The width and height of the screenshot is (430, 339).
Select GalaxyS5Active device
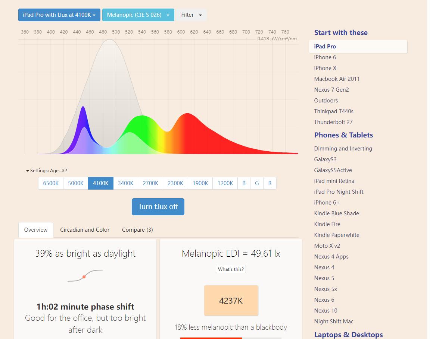point(333,170)
